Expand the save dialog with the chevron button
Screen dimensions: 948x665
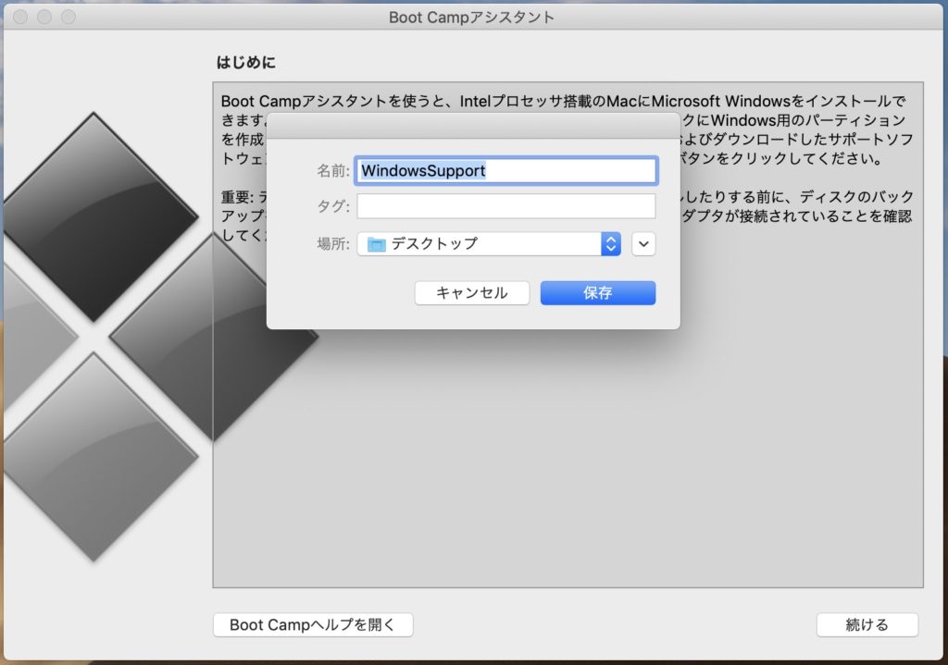643,244
